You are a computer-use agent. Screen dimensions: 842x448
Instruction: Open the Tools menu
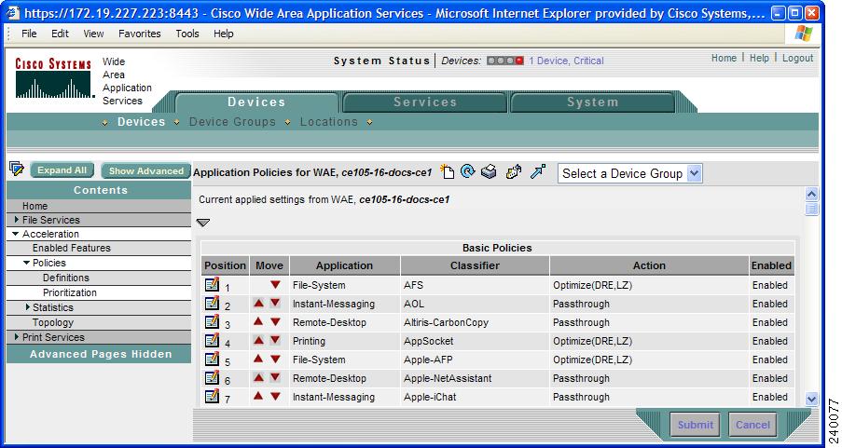tap(186, 34)
